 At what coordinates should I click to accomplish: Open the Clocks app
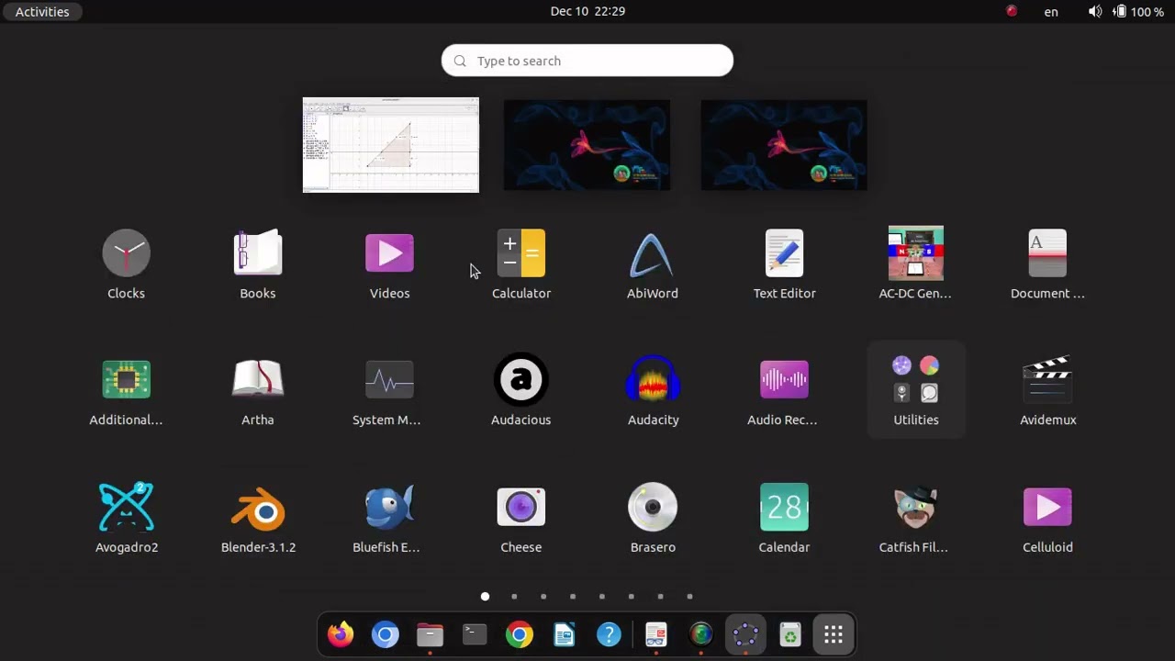coord(127,264)
